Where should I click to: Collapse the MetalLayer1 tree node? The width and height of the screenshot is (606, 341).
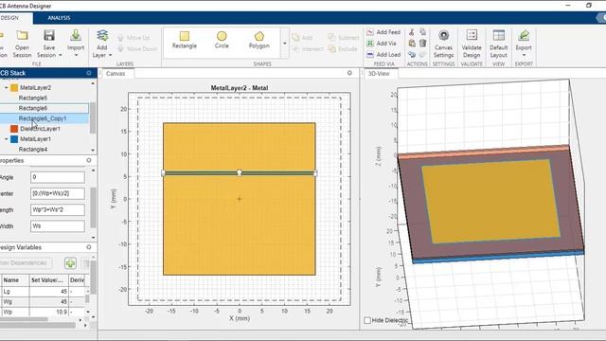tap(7, 139)
